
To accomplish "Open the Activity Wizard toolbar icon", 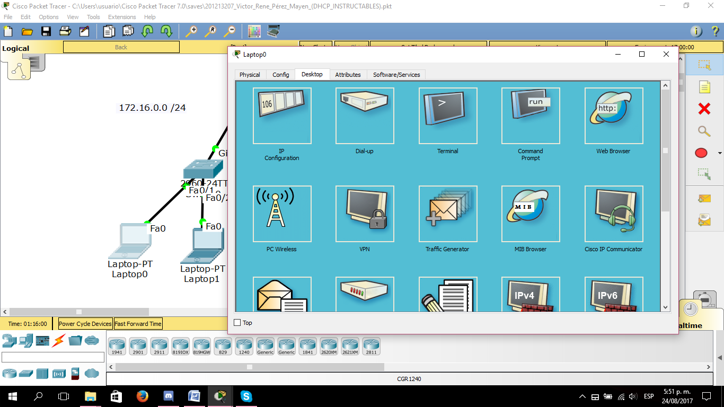I will coord(84,31).
